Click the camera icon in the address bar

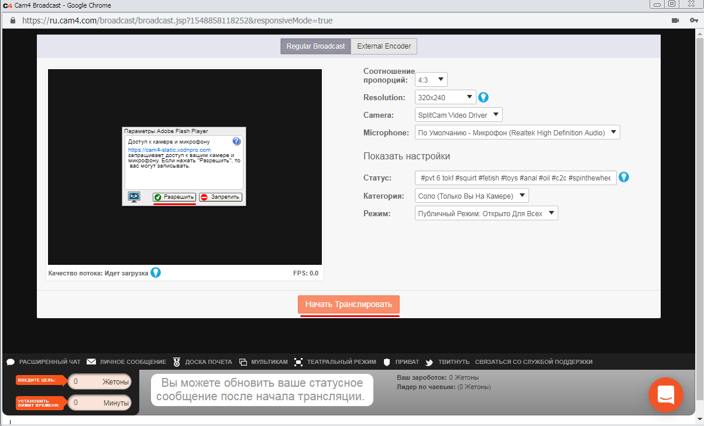tap(675, 21)
